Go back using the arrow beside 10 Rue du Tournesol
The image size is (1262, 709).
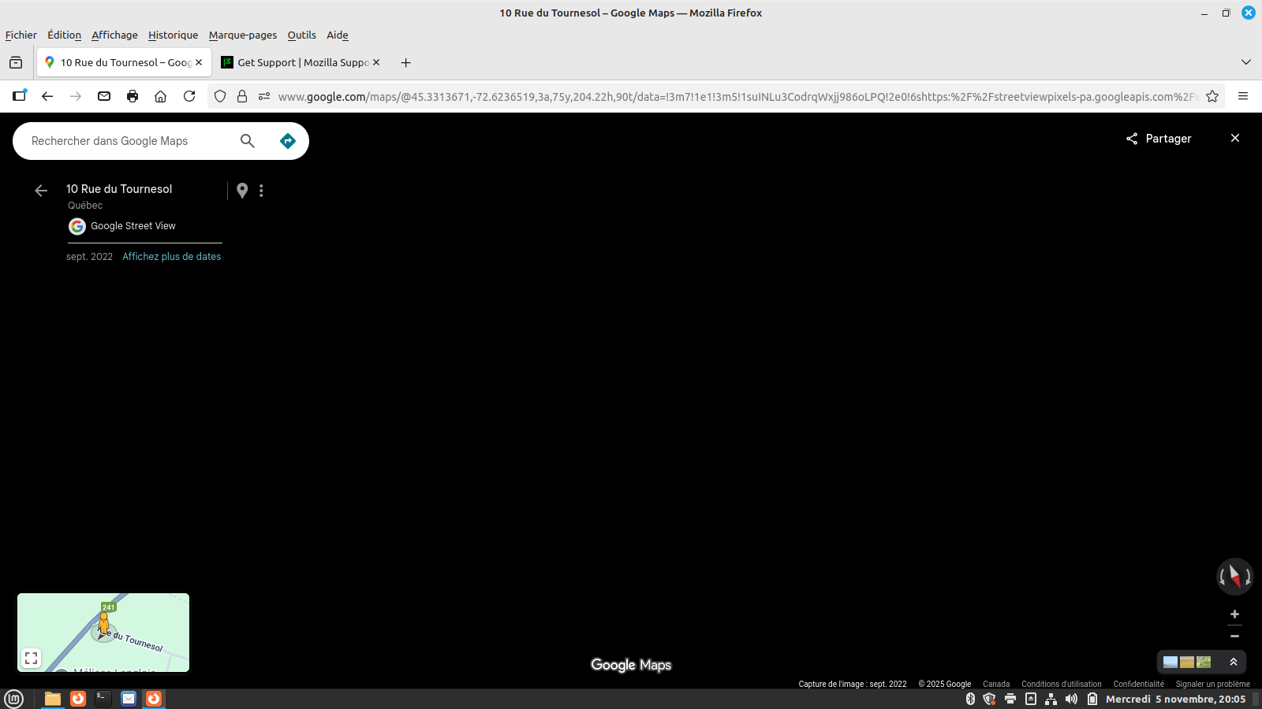pos(41,191)
